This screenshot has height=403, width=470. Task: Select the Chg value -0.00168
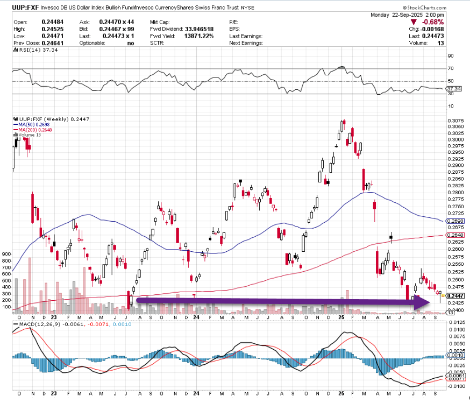[432, 29]
